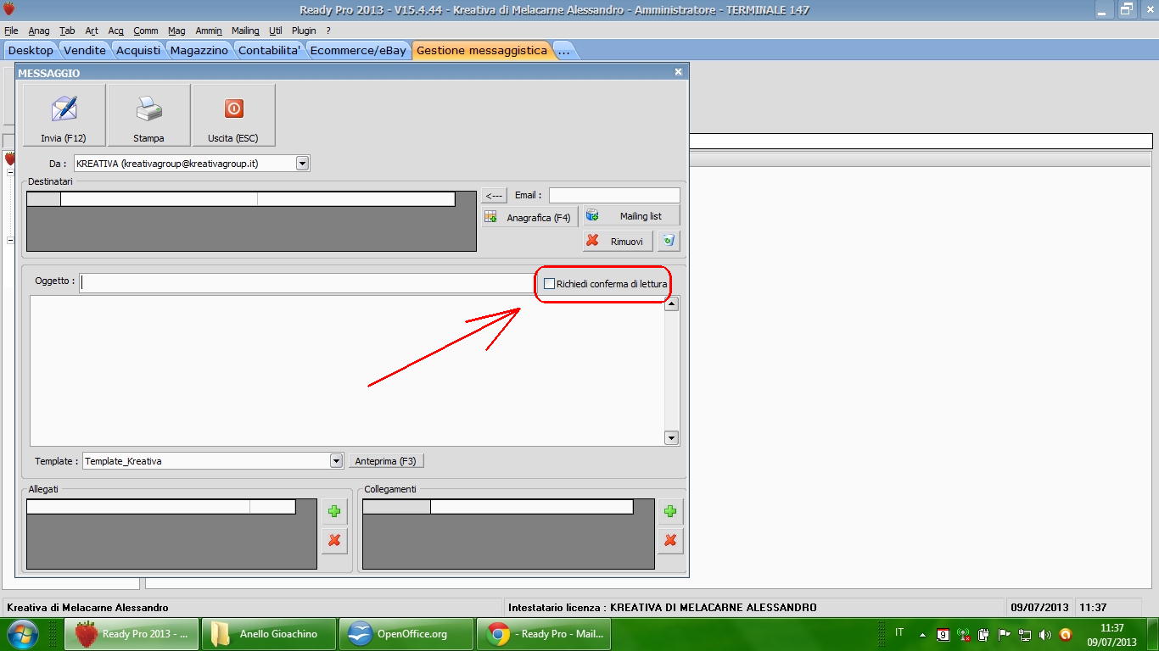Close the MESSAGGIO dialog with the X
Screen dimensions: 1159x651
pos(678,72)
